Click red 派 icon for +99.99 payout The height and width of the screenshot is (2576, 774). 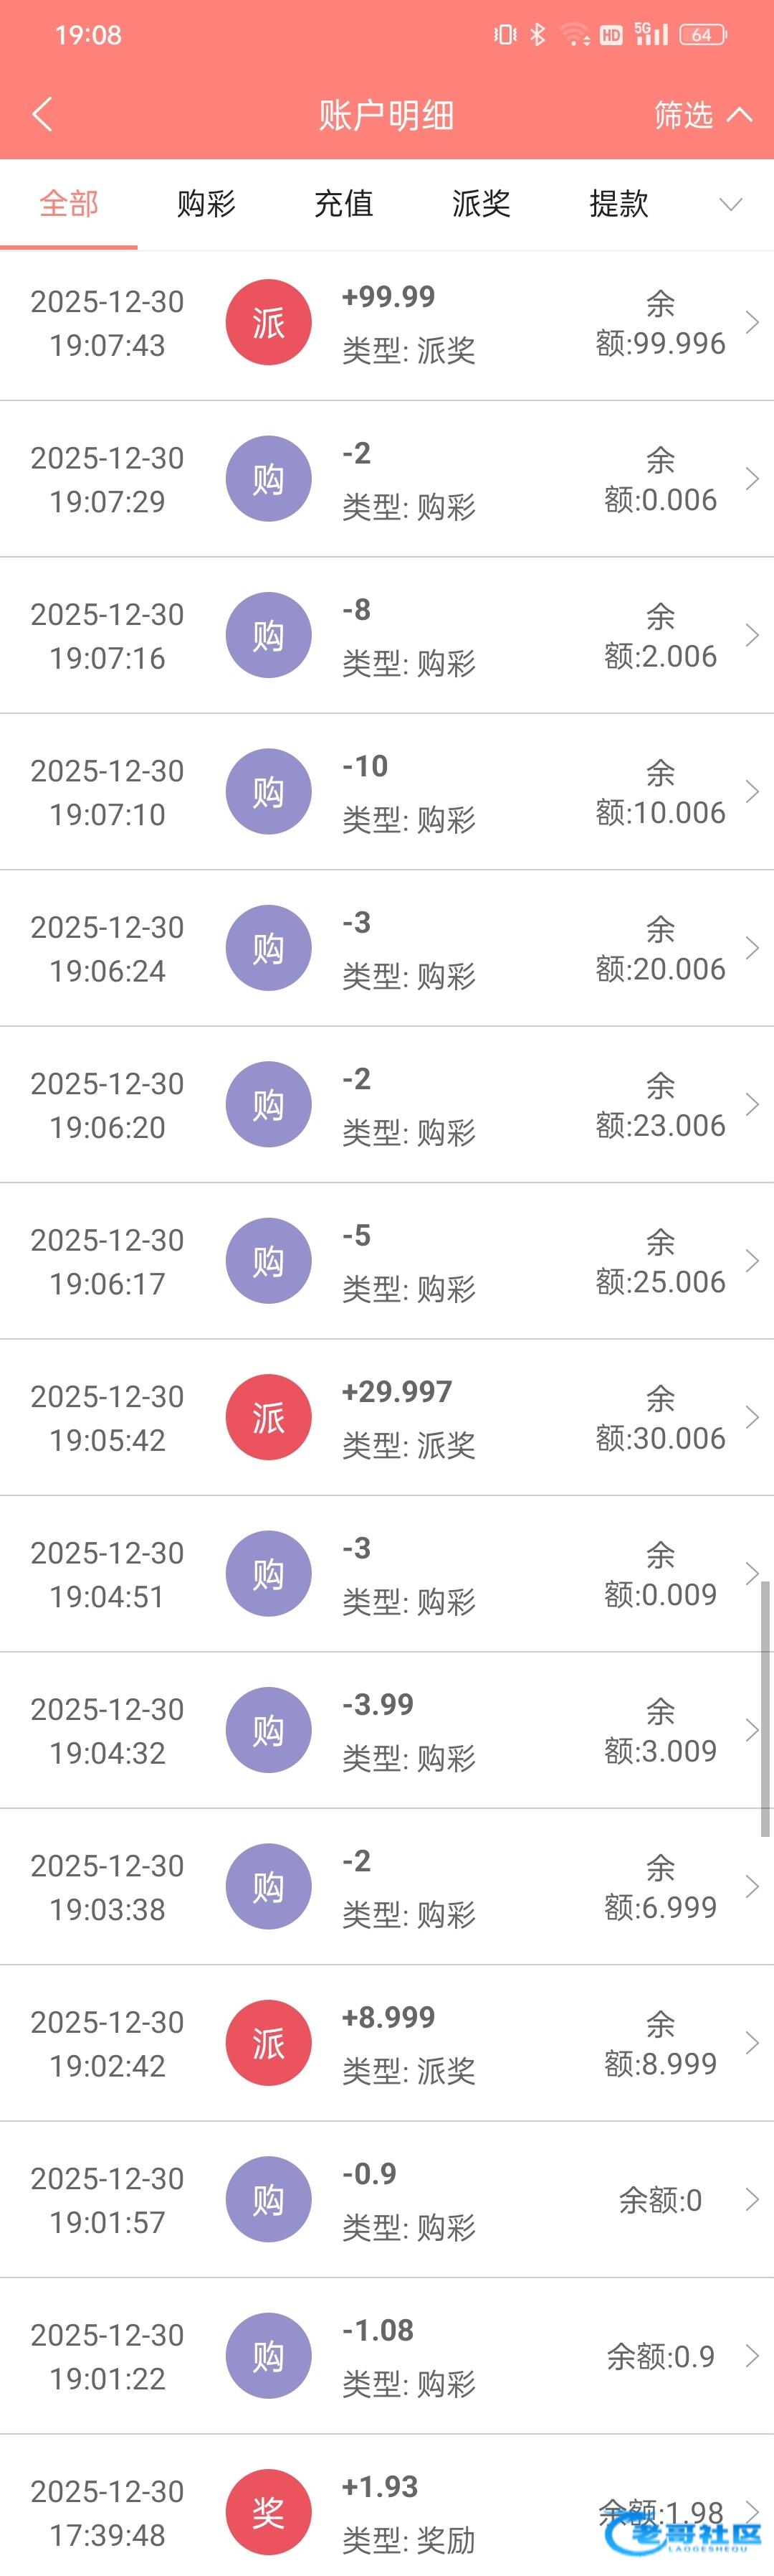267,323
